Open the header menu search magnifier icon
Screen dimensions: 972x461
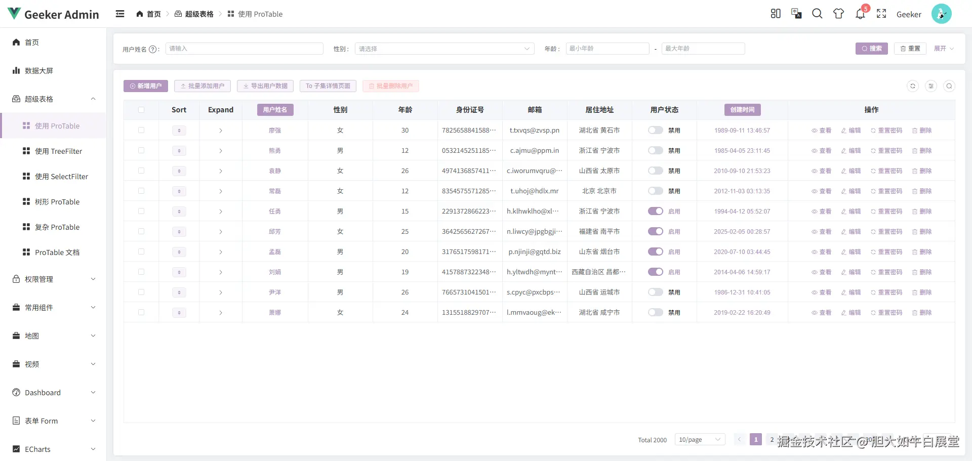(817, 14)
